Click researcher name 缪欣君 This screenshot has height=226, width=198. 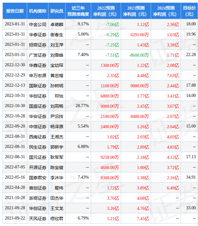(x=57, y=219)
